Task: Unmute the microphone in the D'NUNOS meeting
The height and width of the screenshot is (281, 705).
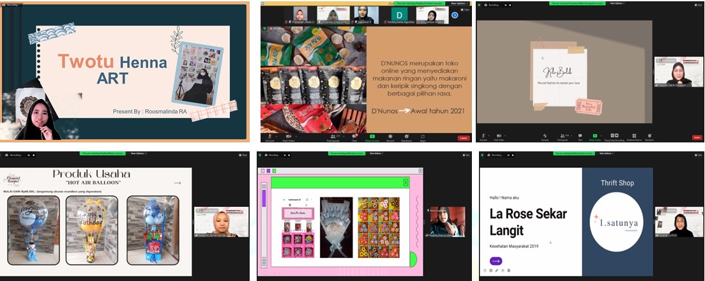Action: pyautogui.click(x=269, y=137)
